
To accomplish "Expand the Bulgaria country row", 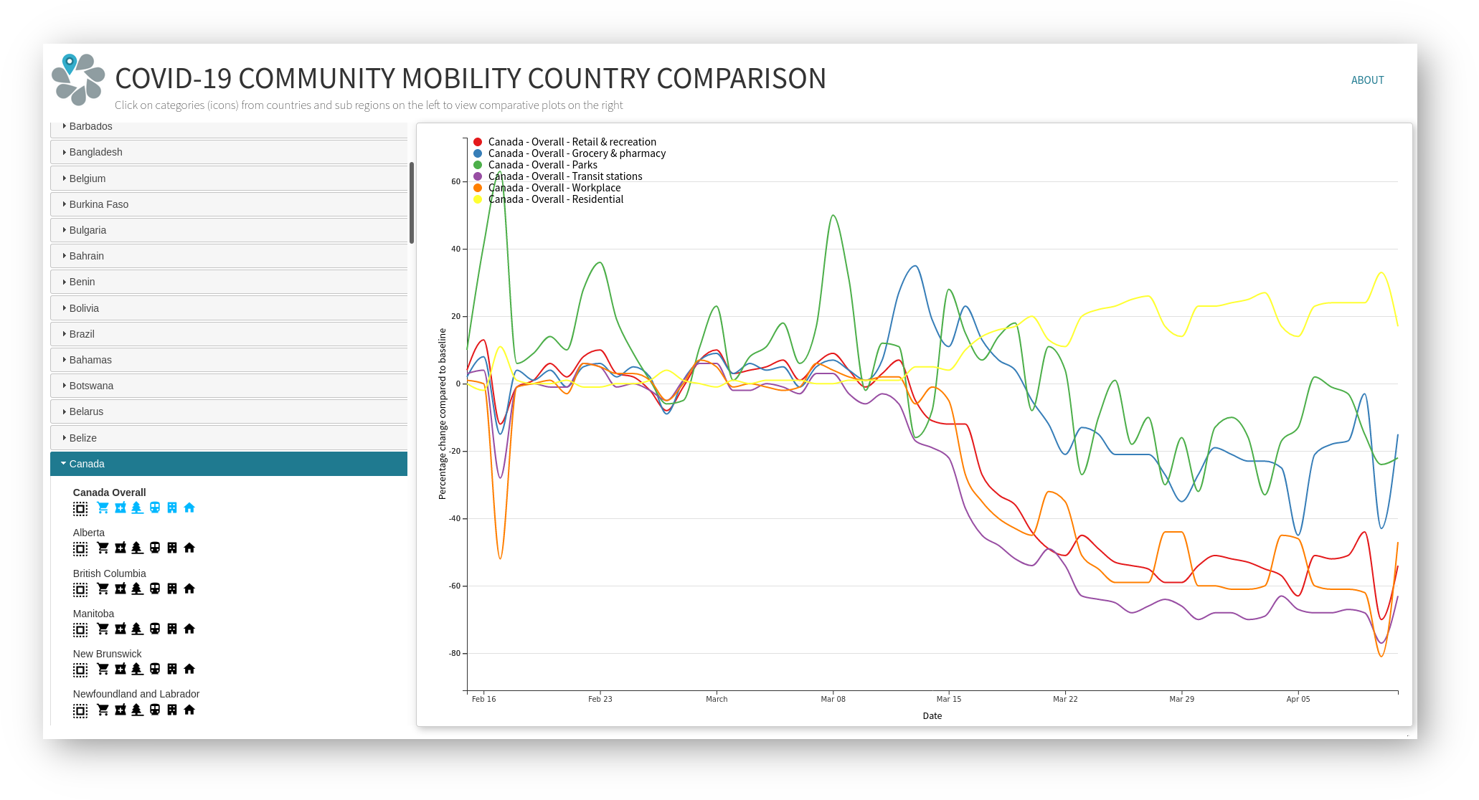I will tap(229, 230).
